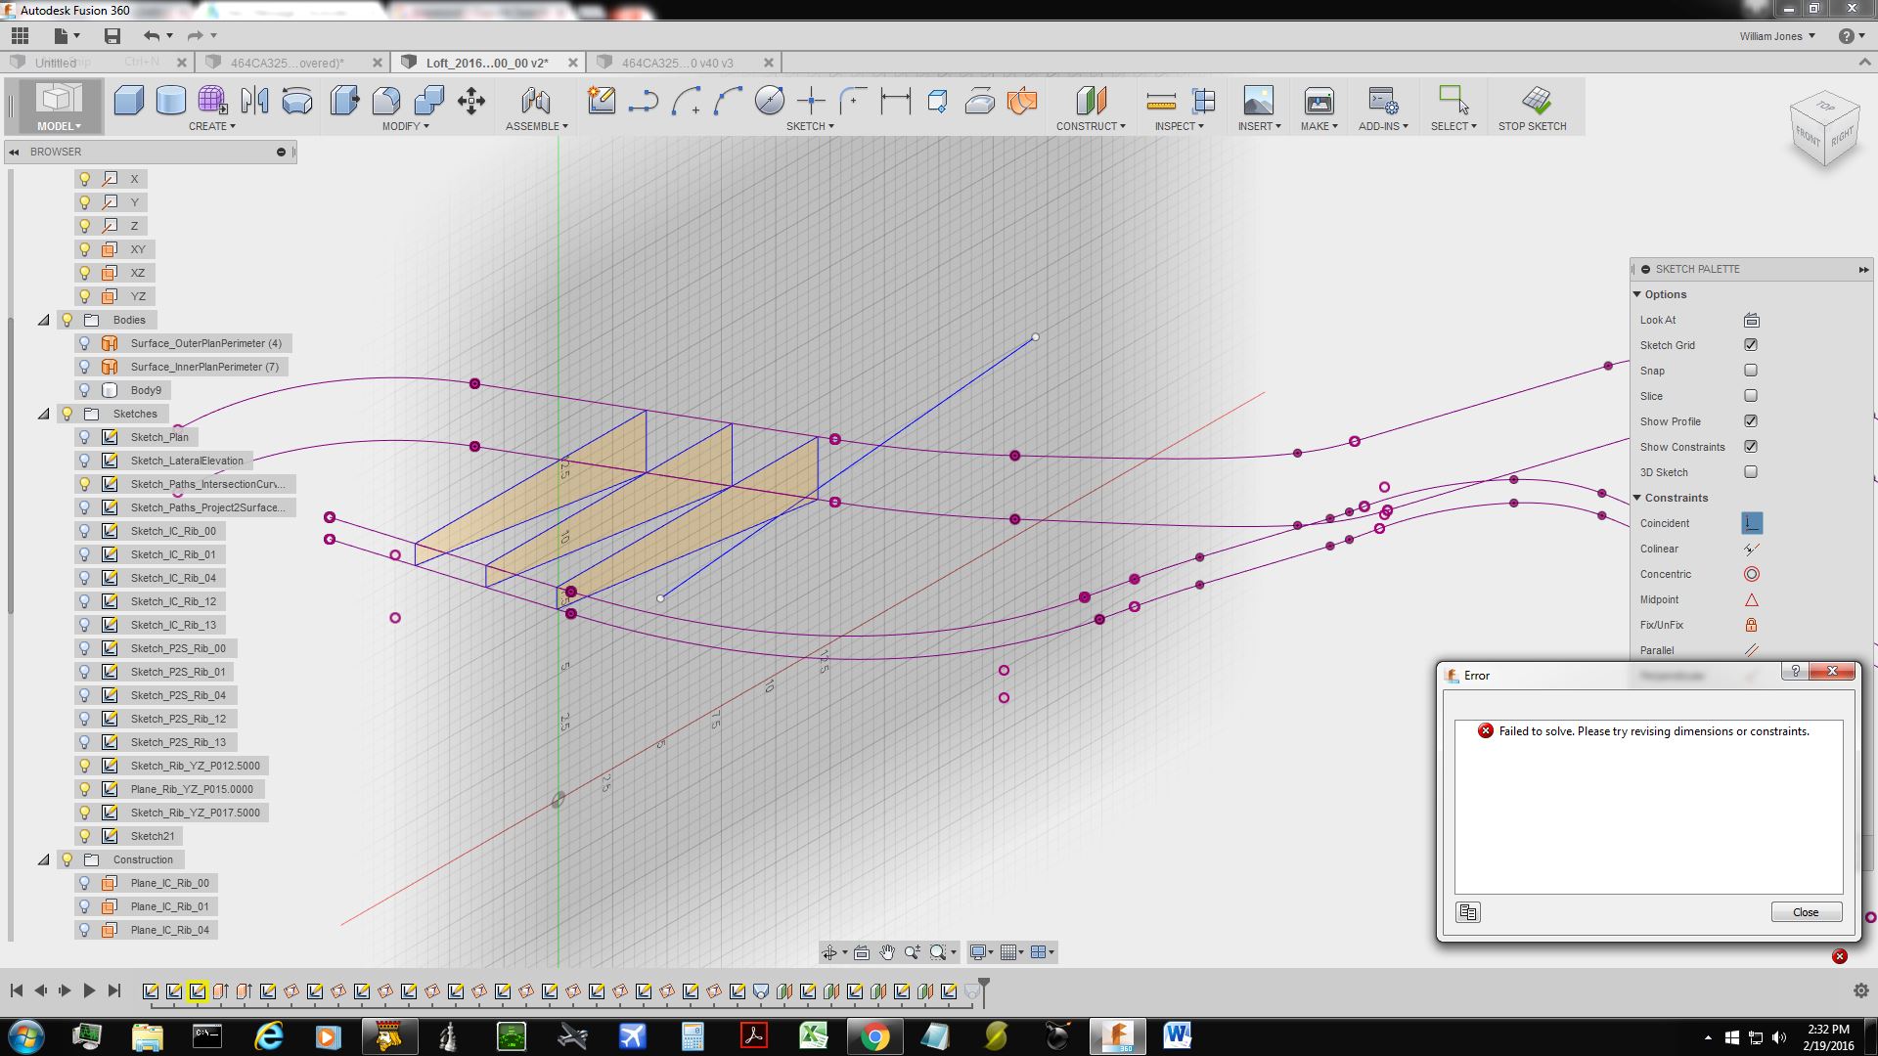Viewport: 1878px width, 1056px height.
Task: Collapse the Options section in Sketch Palette
Action: click(x=1637, y=294)
